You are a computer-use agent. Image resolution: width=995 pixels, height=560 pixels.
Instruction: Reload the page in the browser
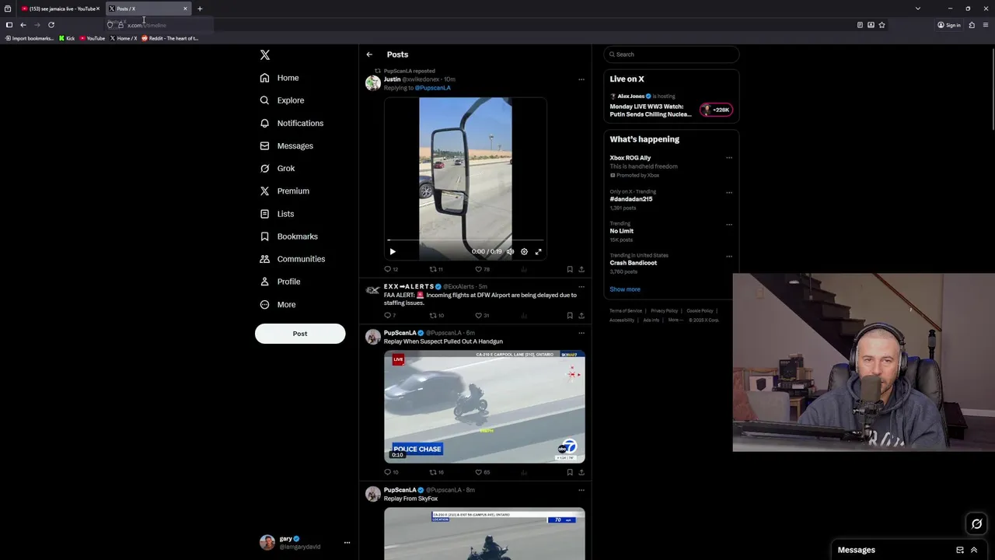[51, 25]
